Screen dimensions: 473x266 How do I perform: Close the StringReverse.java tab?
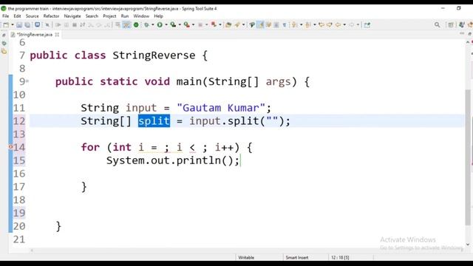click(57, 35)
